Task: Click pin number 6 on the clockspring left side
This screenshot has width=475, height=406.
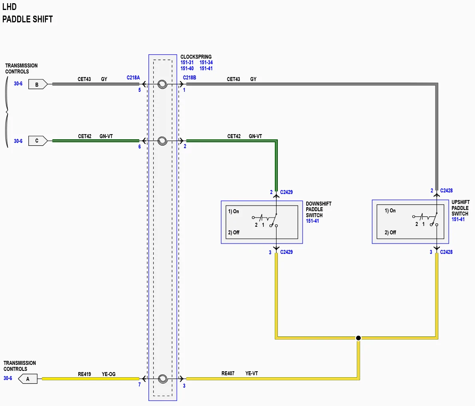Action: click(x=140, y=147)
